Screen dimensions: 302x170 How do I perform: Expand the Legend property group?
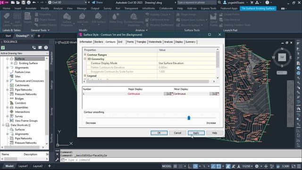85,76
